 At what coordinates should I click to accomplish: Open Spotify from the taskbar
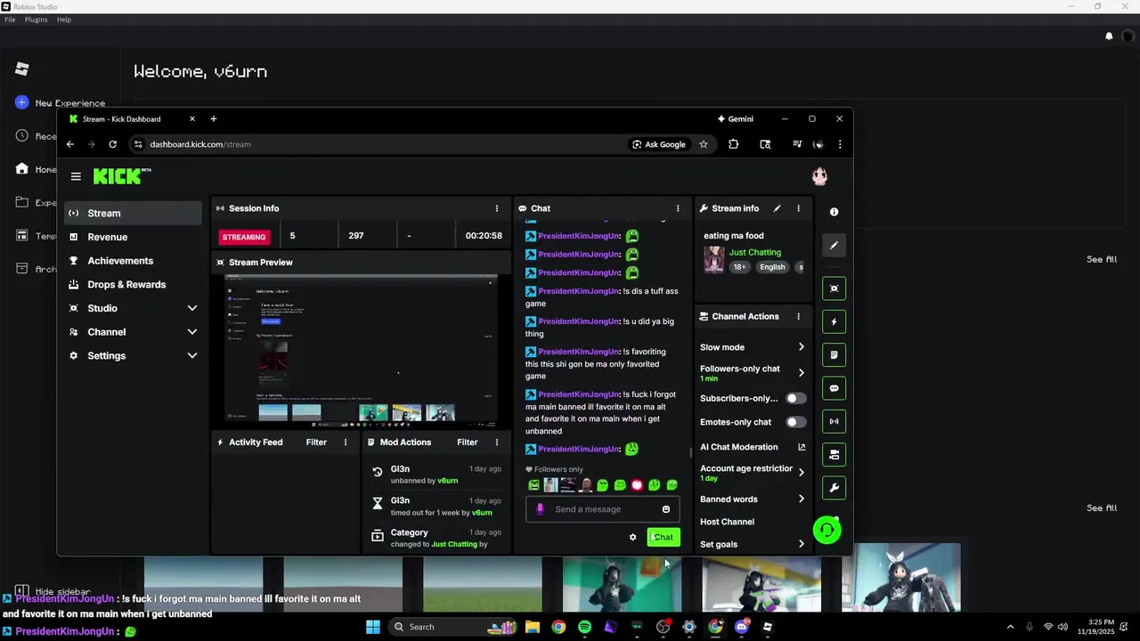(584, 627)
